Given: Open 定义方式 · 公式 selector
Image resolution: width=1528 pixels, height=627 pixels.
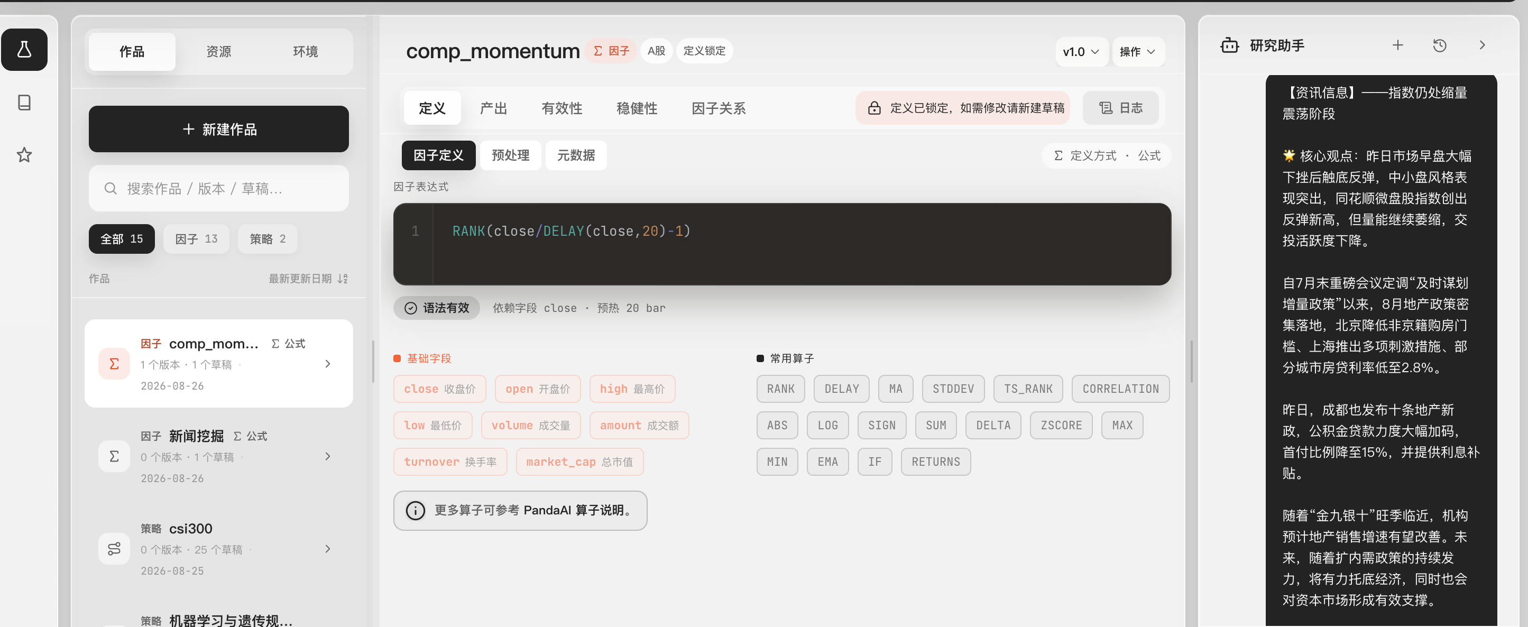Looking at the screenshot, I should click(1106, 155).
